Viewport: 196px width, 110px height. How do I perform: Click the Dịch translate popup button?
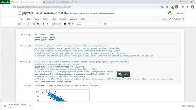point(123,75)
